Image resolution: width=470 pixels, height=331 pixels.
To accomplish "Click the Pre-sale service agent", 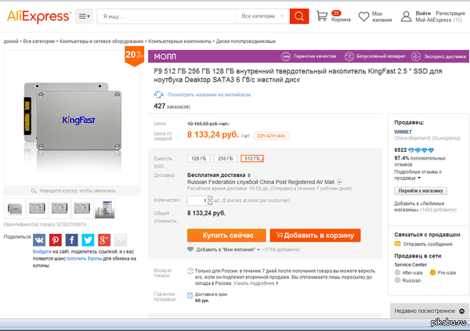I will click(443, 272).
